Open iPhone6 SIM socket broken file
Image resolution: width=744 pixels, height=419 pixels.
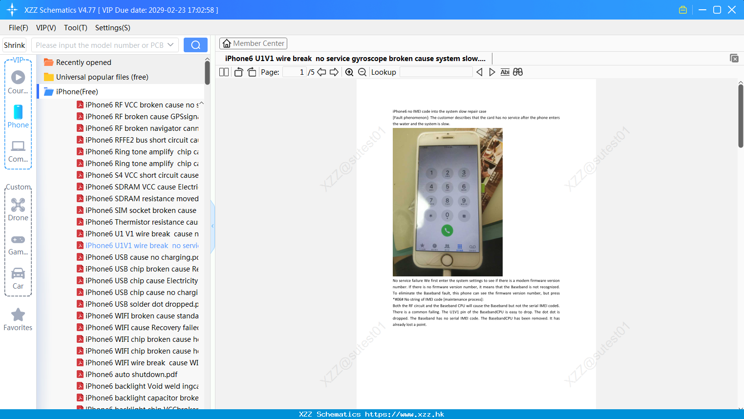point(137,210)
